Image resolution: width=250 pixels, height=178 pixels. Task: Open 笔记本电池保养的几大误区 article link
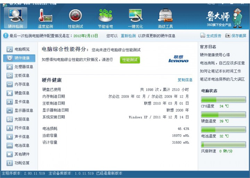222,79
